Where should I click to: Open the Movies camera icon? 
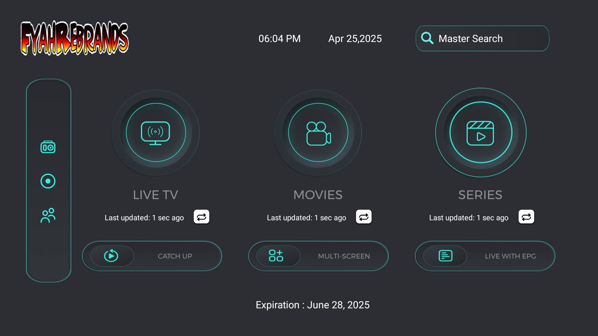click(318, 133)
